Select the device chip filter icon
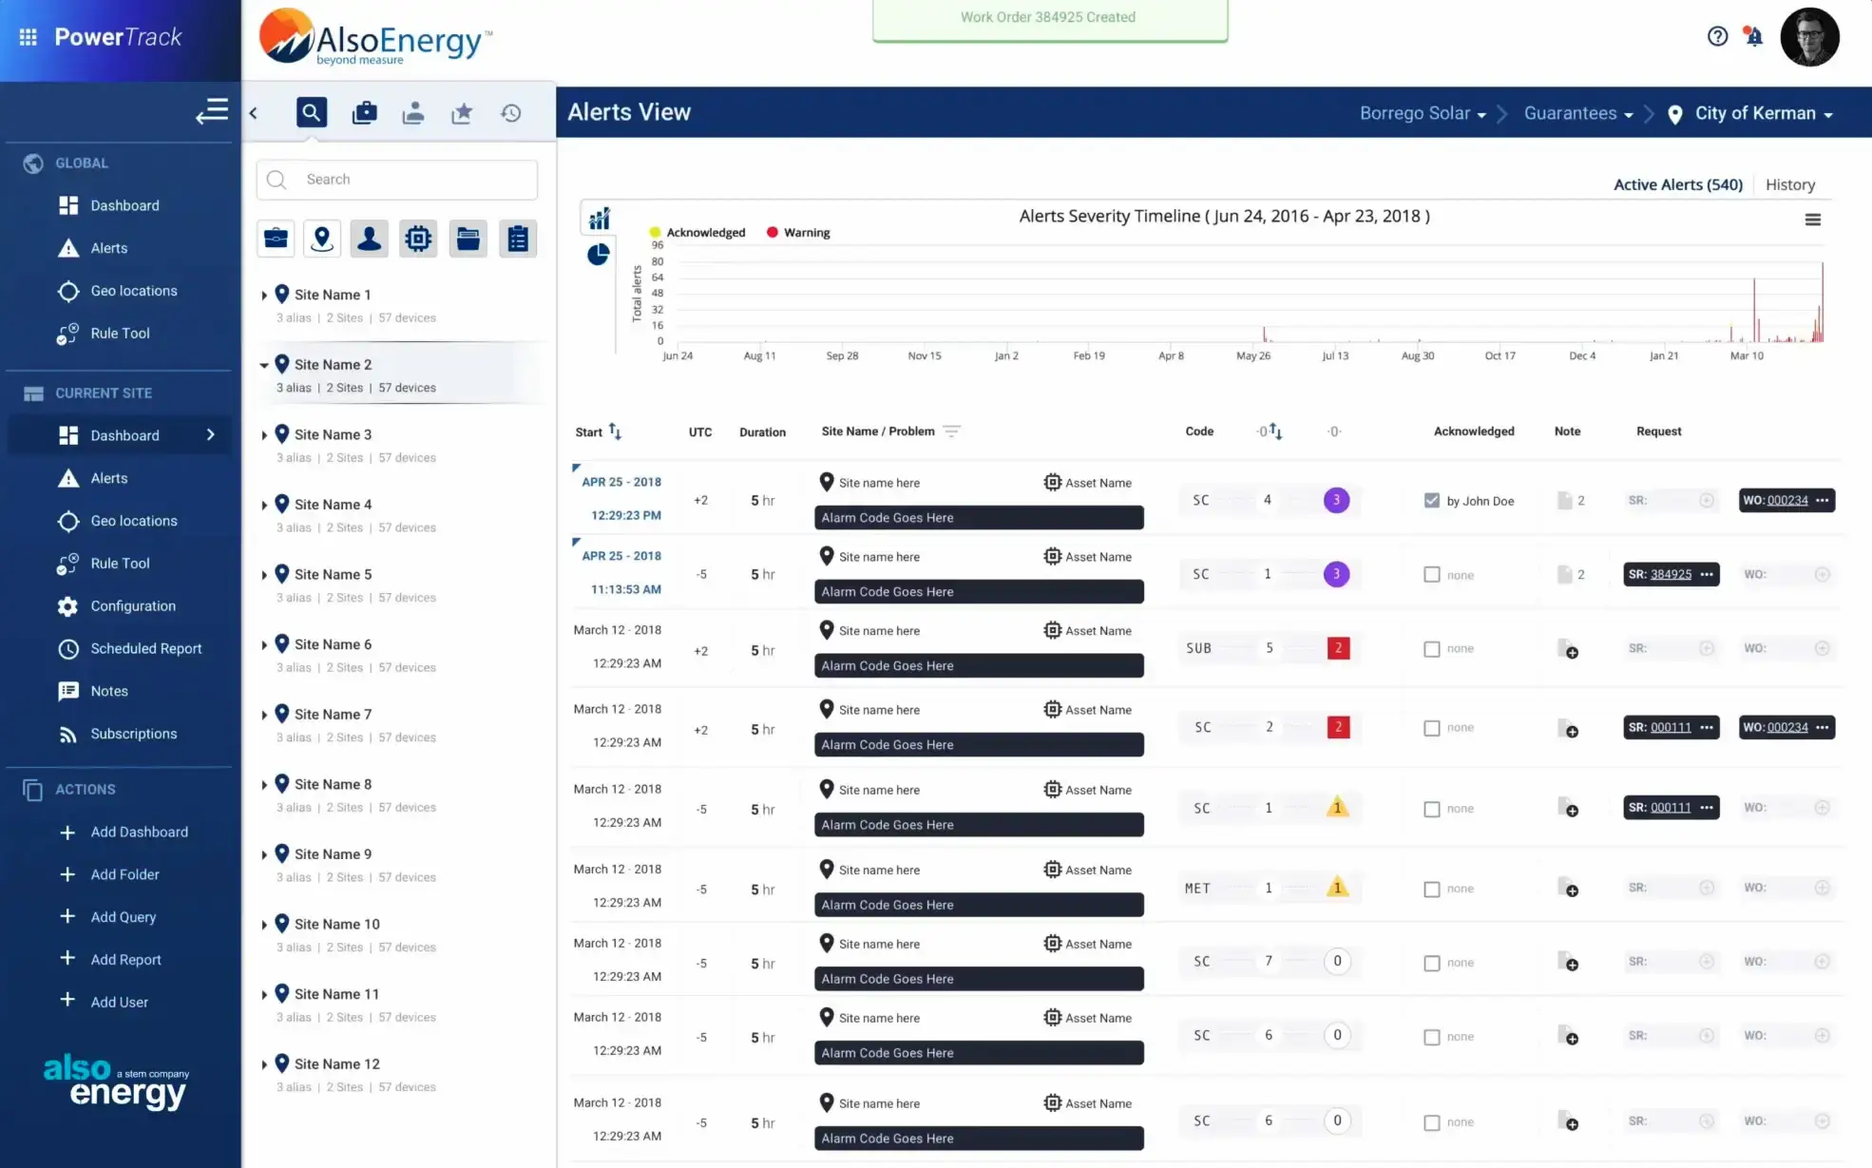 [x=418, y=239]
